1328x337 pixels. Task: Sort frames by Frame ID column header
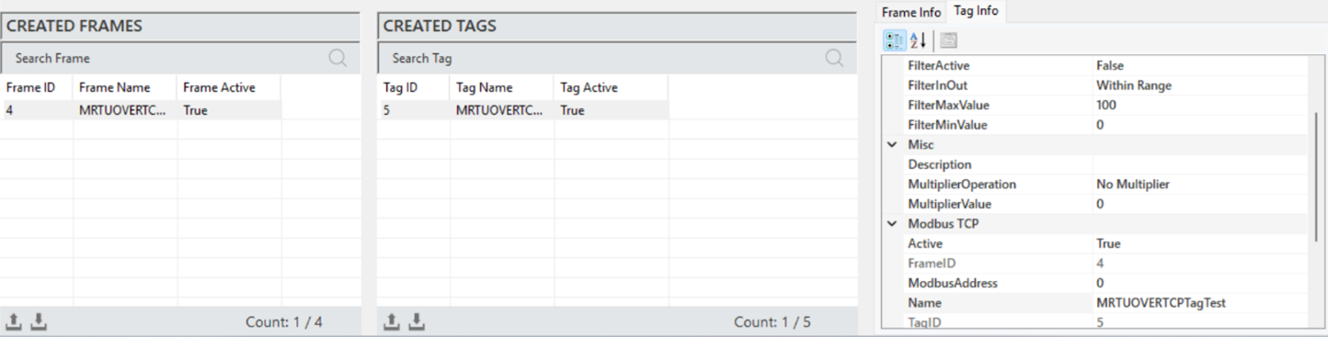pos(37,87)
